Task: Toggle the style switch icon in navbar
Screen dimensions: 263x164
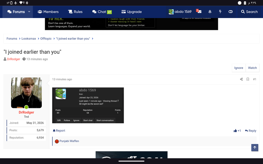Action: coord(231,12)
